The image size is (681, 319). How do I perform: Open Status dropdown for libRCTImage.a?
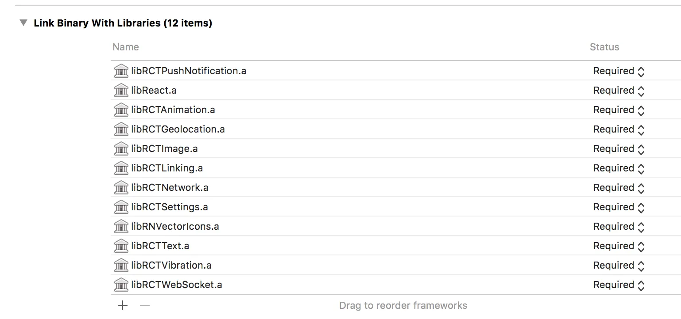click(619, 149)
